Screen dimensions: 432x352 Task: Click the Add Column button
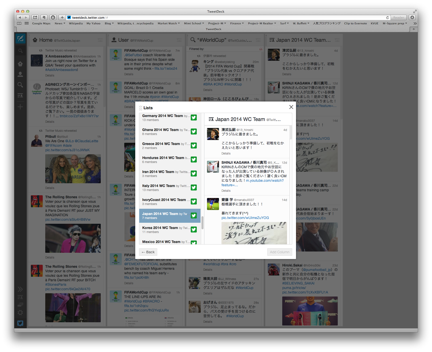(279, 252)
